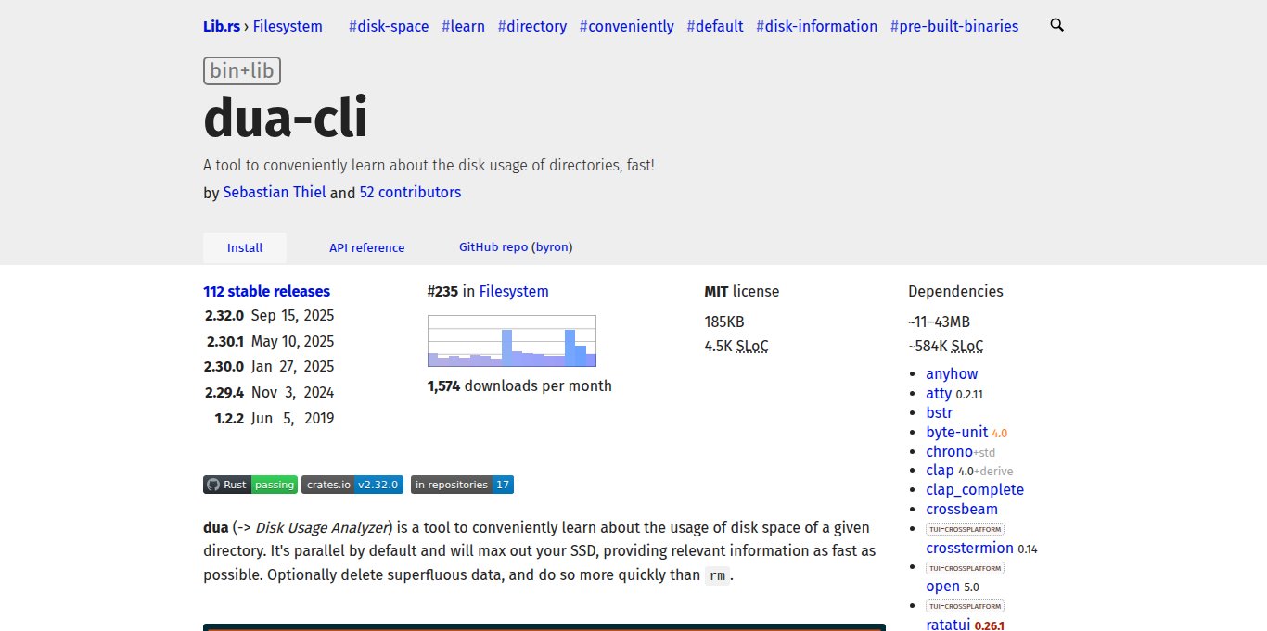Open the API reference tab
1267x631 pixels.
click(x=367, y=247)
